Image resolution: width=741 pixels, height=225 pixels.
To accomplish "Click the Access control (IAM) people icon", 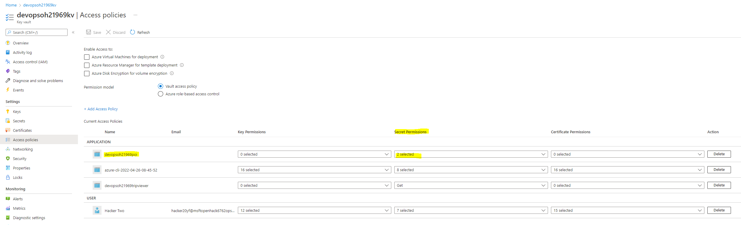I will [x=8, y=62].
